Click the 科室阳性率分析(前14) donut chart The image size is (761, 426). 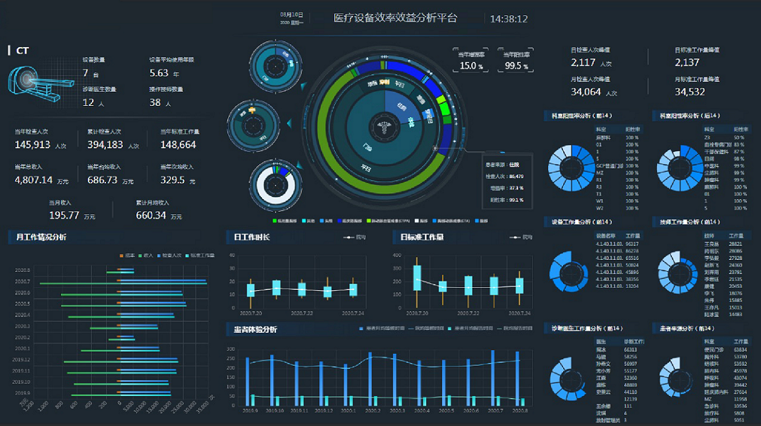click(570, 169)
